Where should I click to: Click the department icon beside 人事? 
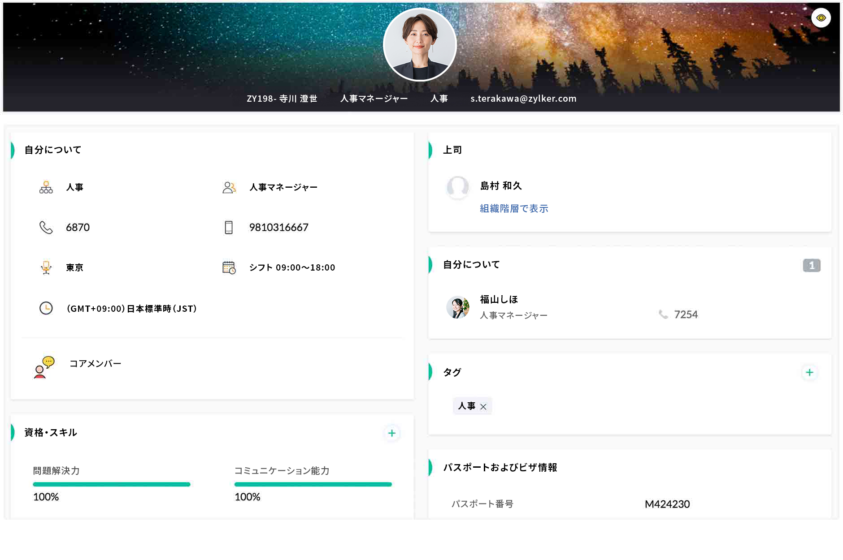[47, 187]
